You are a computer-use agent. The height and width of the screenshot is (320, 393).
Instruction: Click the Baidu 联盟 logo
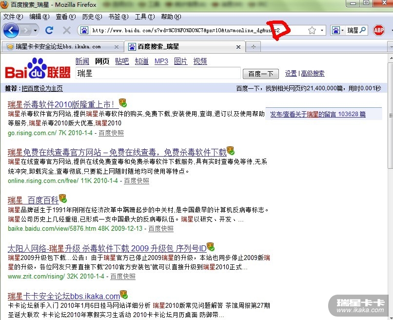[x=38, y=68]
